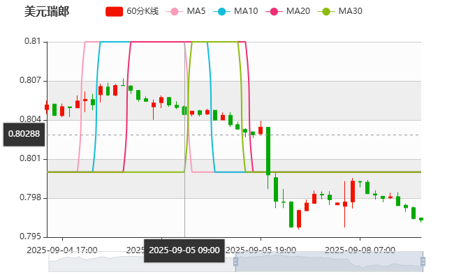Click the unselected left part of the zoom overview
The width and height of the screenshot is (468, 279).
click(142, 262)
